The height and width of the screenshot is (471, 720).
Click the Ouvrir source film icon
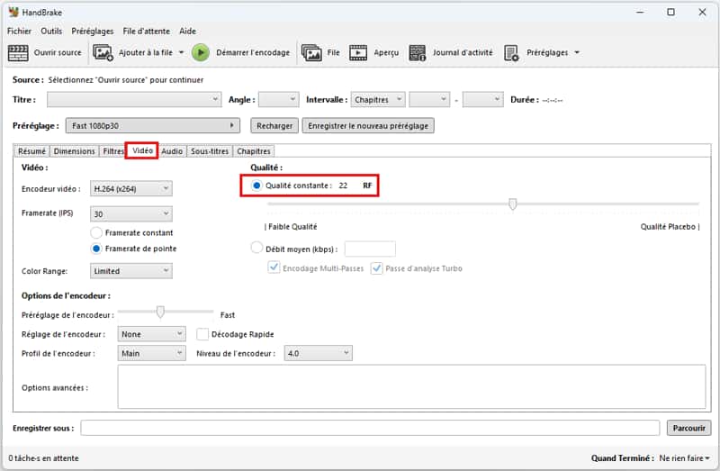pos(18,52)
